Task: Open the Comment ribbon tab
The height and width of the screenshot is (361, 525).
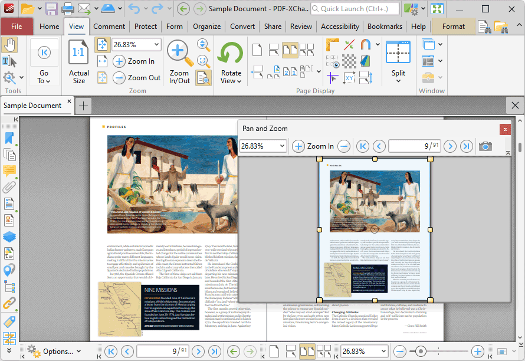Action: click(109, 27)
